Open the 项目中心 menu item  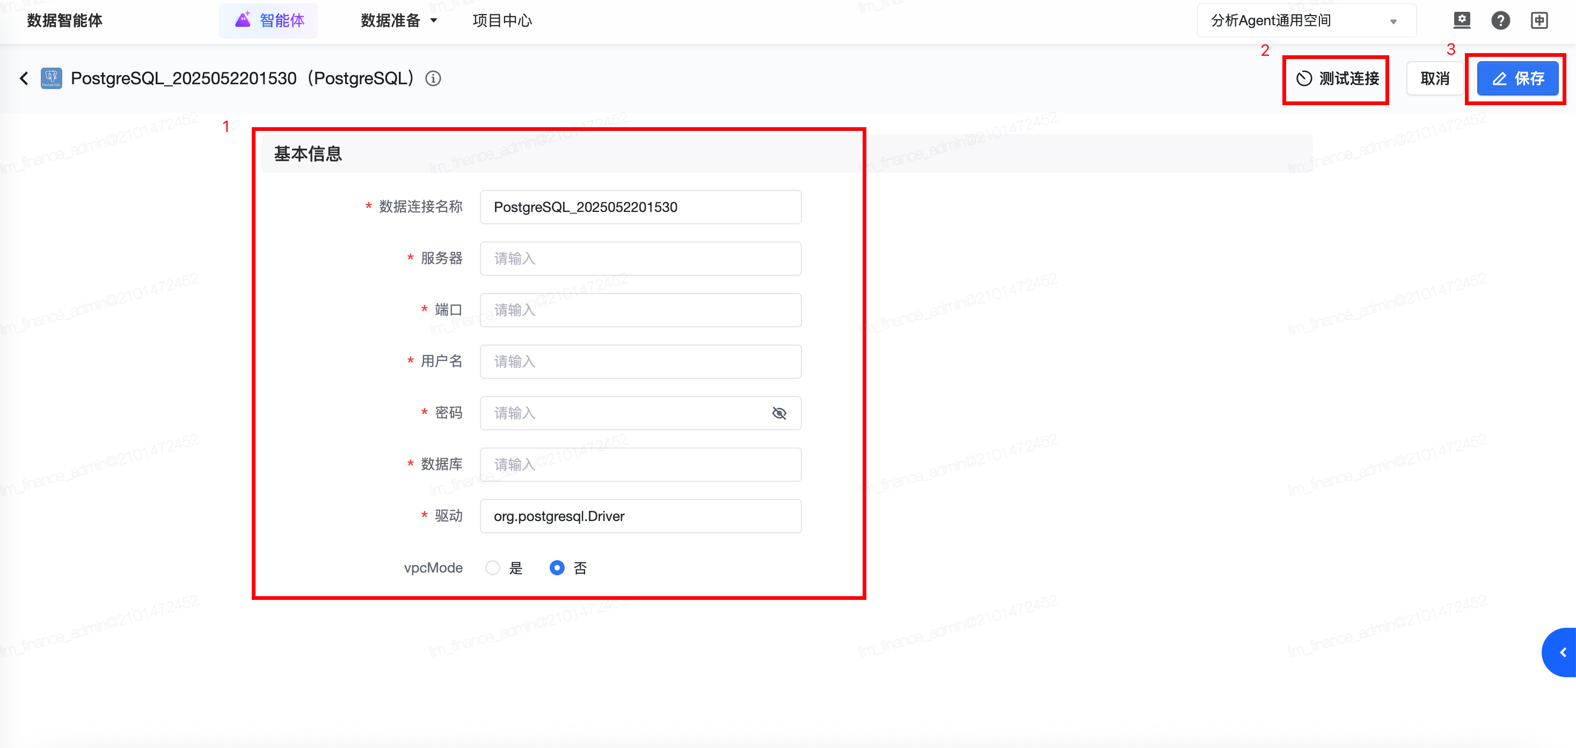(502, 21)
